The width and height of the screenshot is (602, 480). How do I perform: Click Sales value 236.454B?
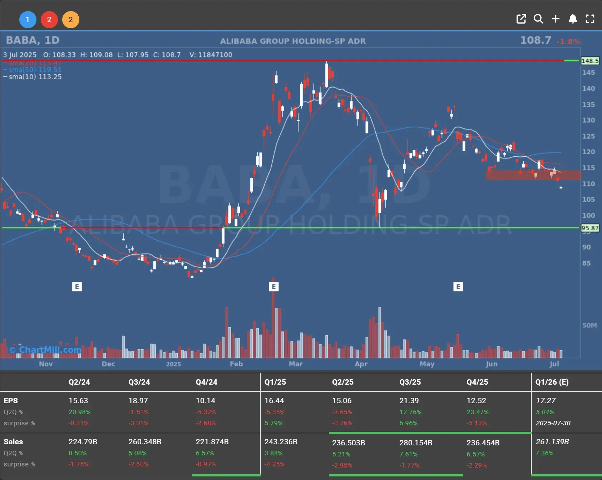[x=483, y=443]
